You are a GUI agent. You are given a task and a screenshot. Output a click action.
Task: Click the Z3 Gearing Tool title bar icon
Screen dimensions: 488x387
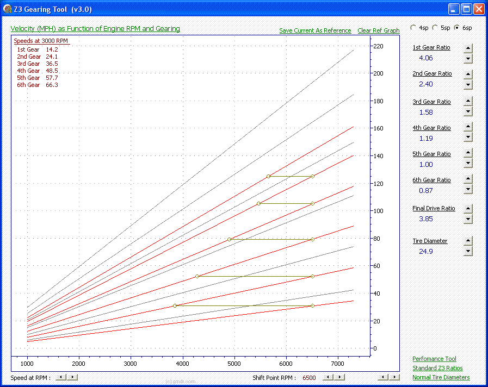8,9
